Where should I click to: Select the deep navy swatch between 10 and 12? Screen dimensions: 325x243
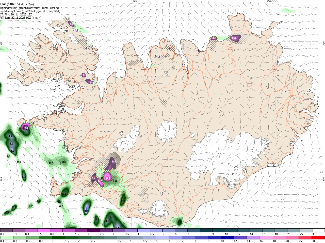point(227,237)
